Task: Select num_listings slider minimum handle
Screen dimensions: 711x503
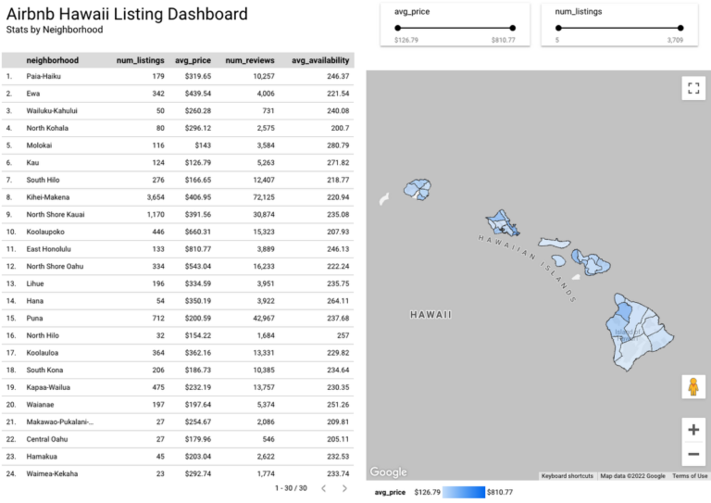Action: click(x=558, y=28)
